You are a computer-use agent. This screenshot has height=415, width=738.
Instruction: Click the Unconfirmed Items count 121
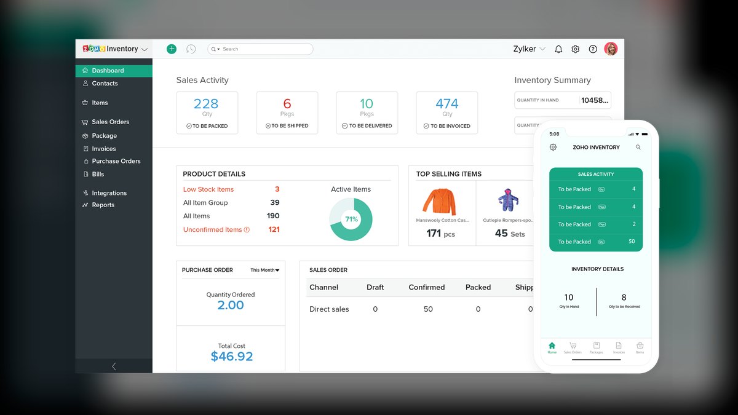coord(274,229)
